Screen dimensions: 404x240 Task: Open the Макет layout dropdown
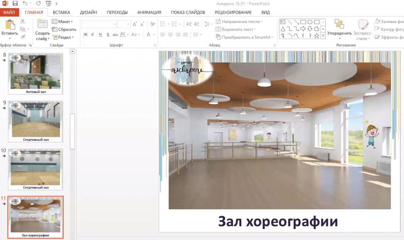pyautogui.click(x=63, y=22)
